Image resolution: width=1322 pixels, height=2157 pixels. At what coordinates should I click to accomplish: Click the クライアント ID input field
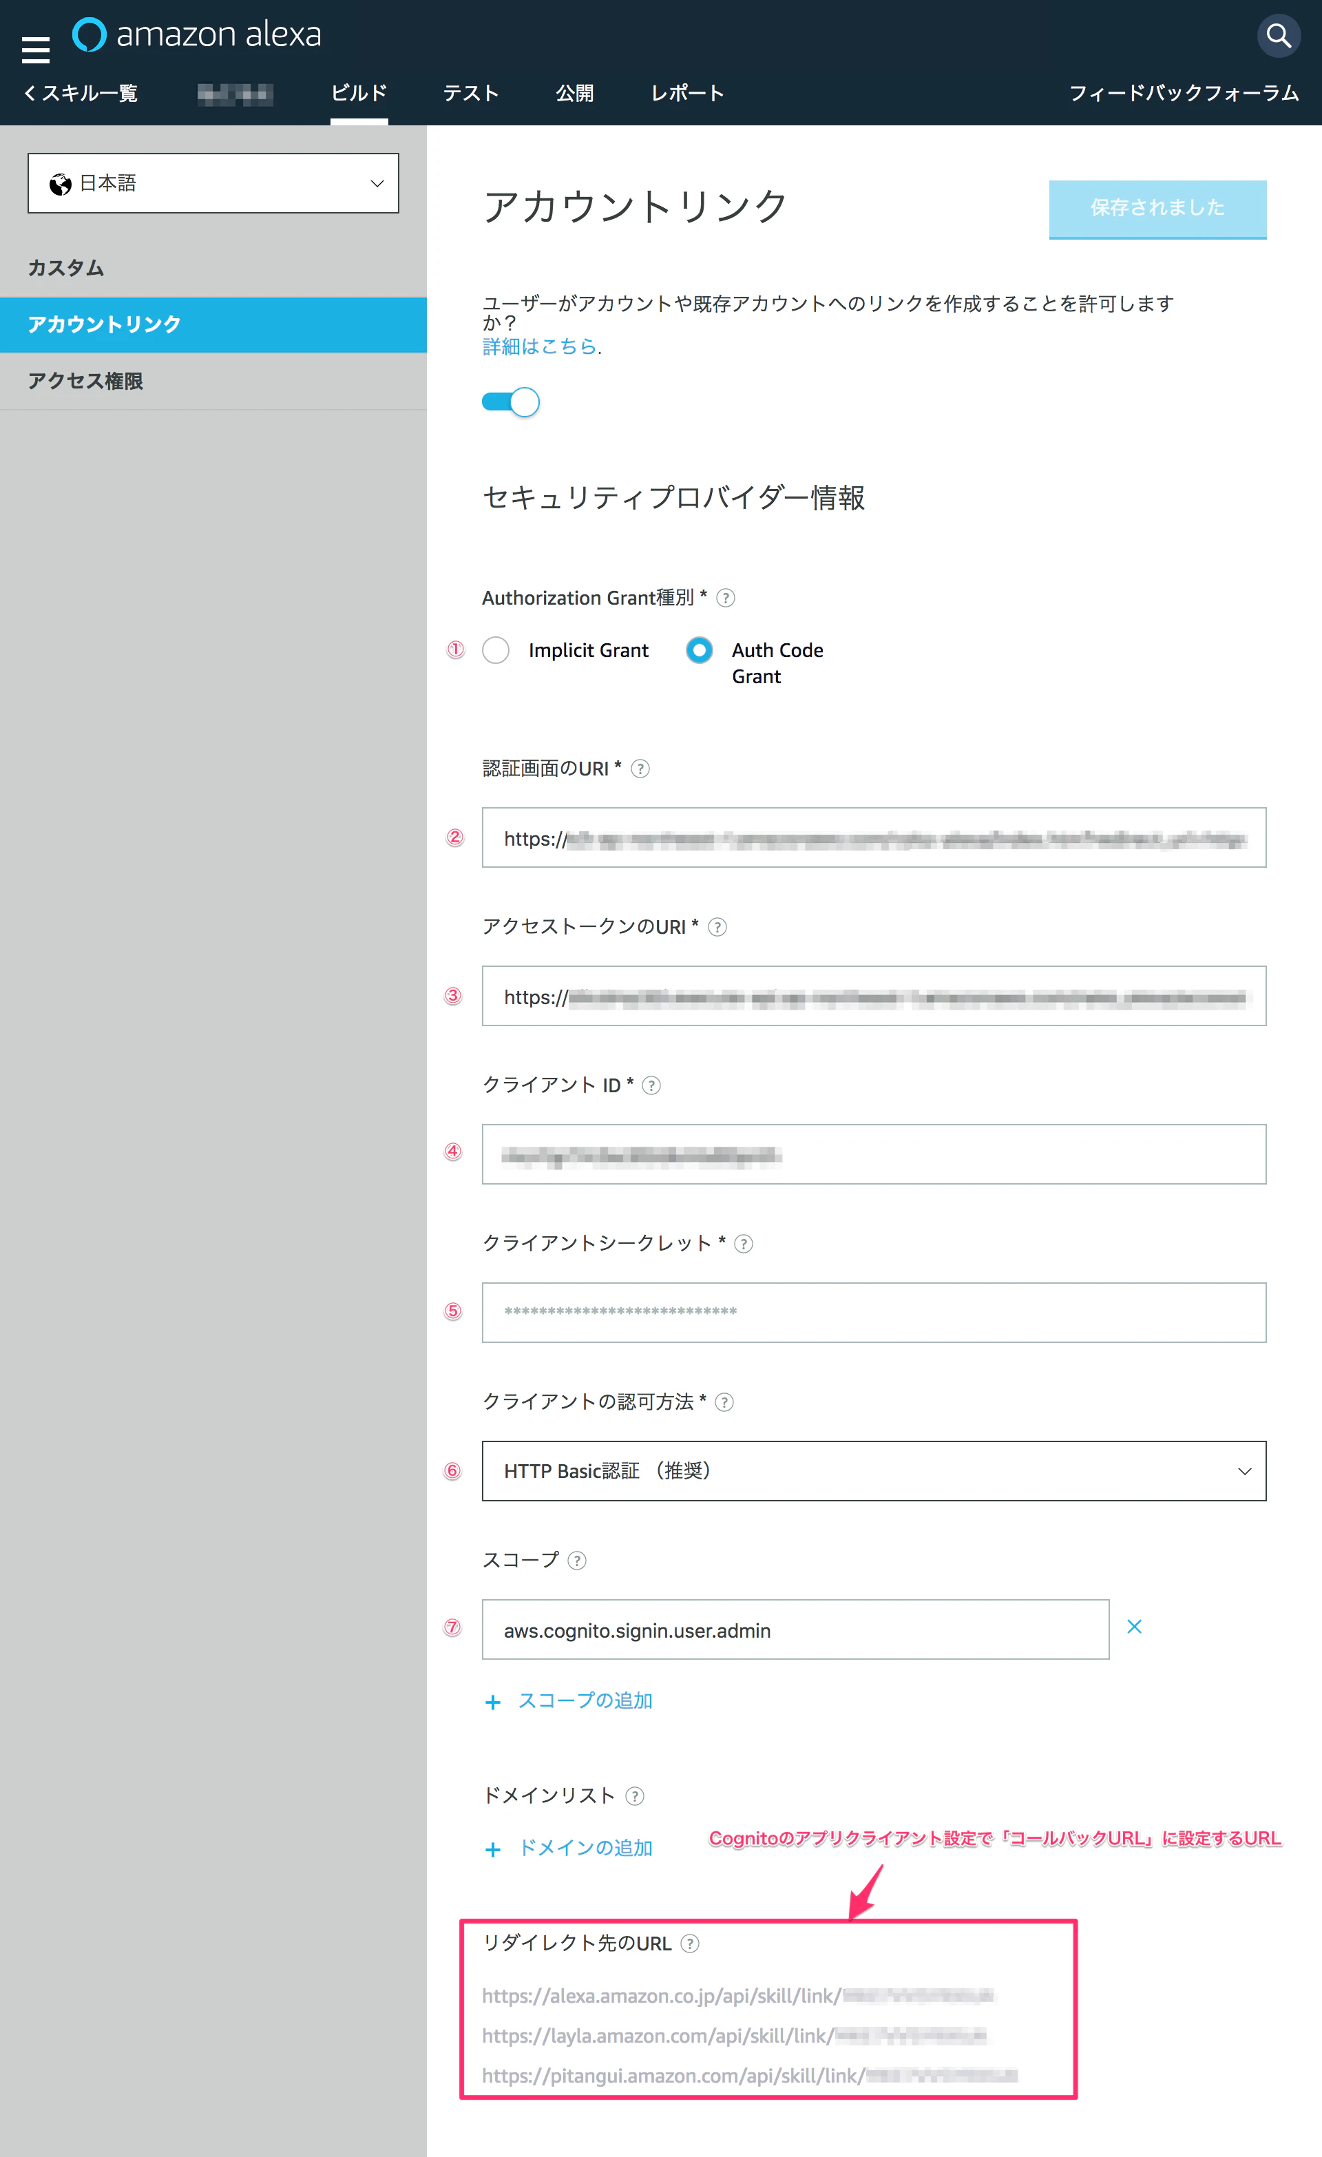tap(874, 1155)
